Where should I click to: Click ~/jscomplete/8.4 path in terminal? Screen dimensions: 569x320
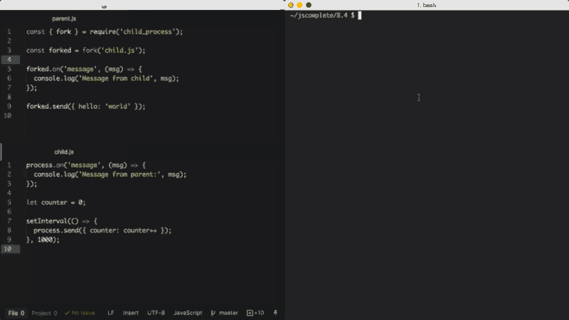click(319, 15)
